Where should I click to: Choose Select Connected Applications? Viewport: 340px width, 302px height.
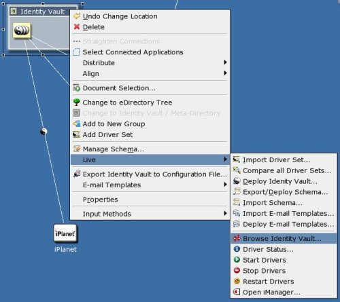[150, 52]
